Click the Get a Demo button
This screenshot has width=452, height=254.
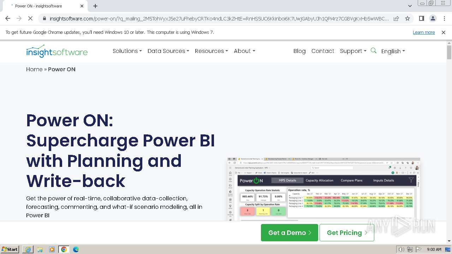click(x=290, y=233)
